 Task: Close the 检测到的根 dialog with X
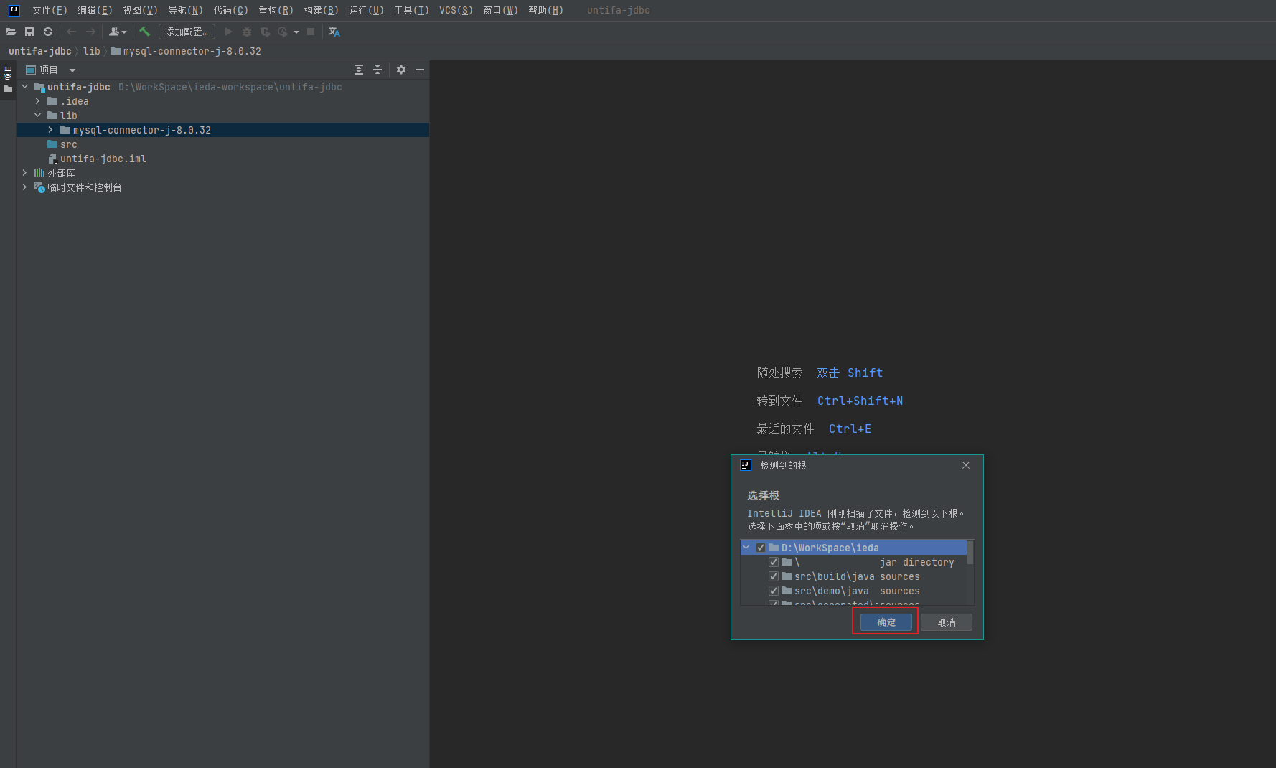[x=966, y=465]
